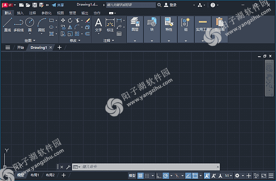Screen dimensions: 276x181
Task: Expand the 注释 annotation panel flyout
Action: pos(109,41)
